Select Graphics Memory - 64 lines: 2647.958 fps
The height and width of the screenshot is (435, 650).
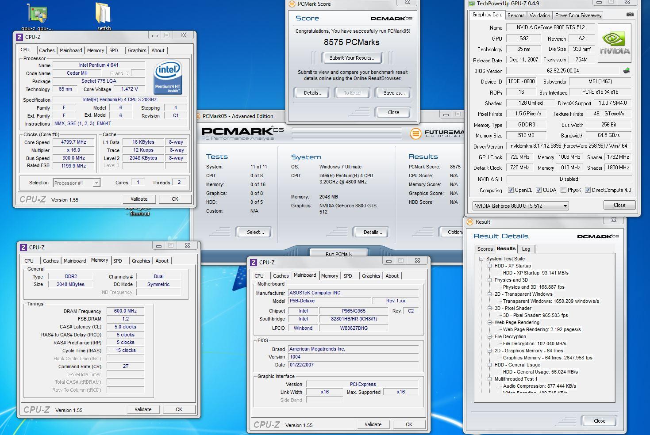coord(547,358)
